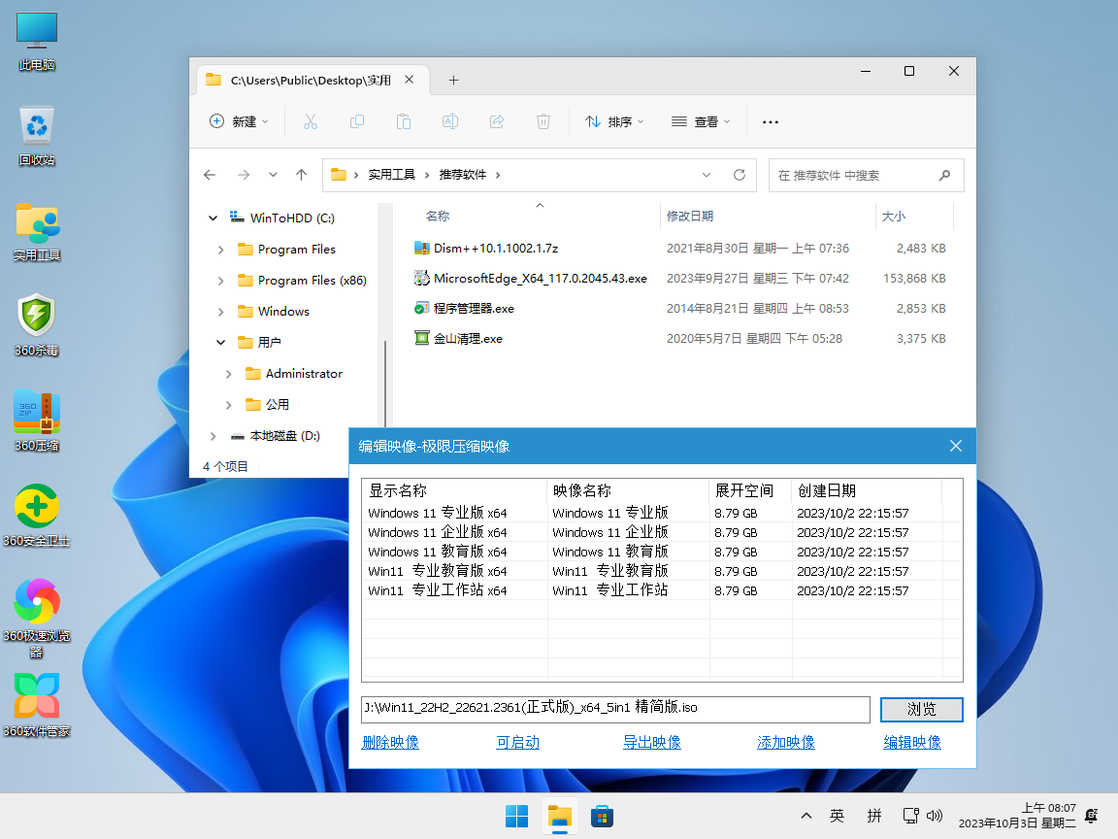Click the up-directory arrow in Explorer
This screenshot has width=1118, height=839.
[301, 175]
